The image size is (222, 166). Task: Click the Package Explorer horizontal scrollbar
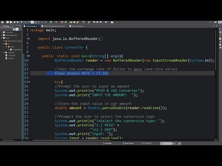point(8,140)
